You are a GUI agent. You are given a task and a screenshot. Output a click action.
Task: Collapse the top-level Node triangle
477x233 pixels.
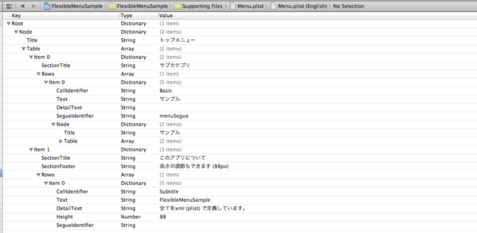tap(16, 32)
